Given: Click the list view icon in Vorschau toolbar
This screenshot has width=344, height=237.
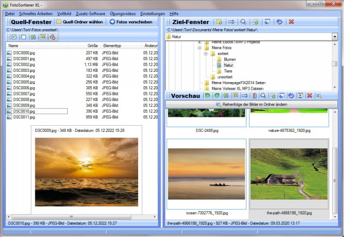Looking at the screenshot, I should point(235,95).
